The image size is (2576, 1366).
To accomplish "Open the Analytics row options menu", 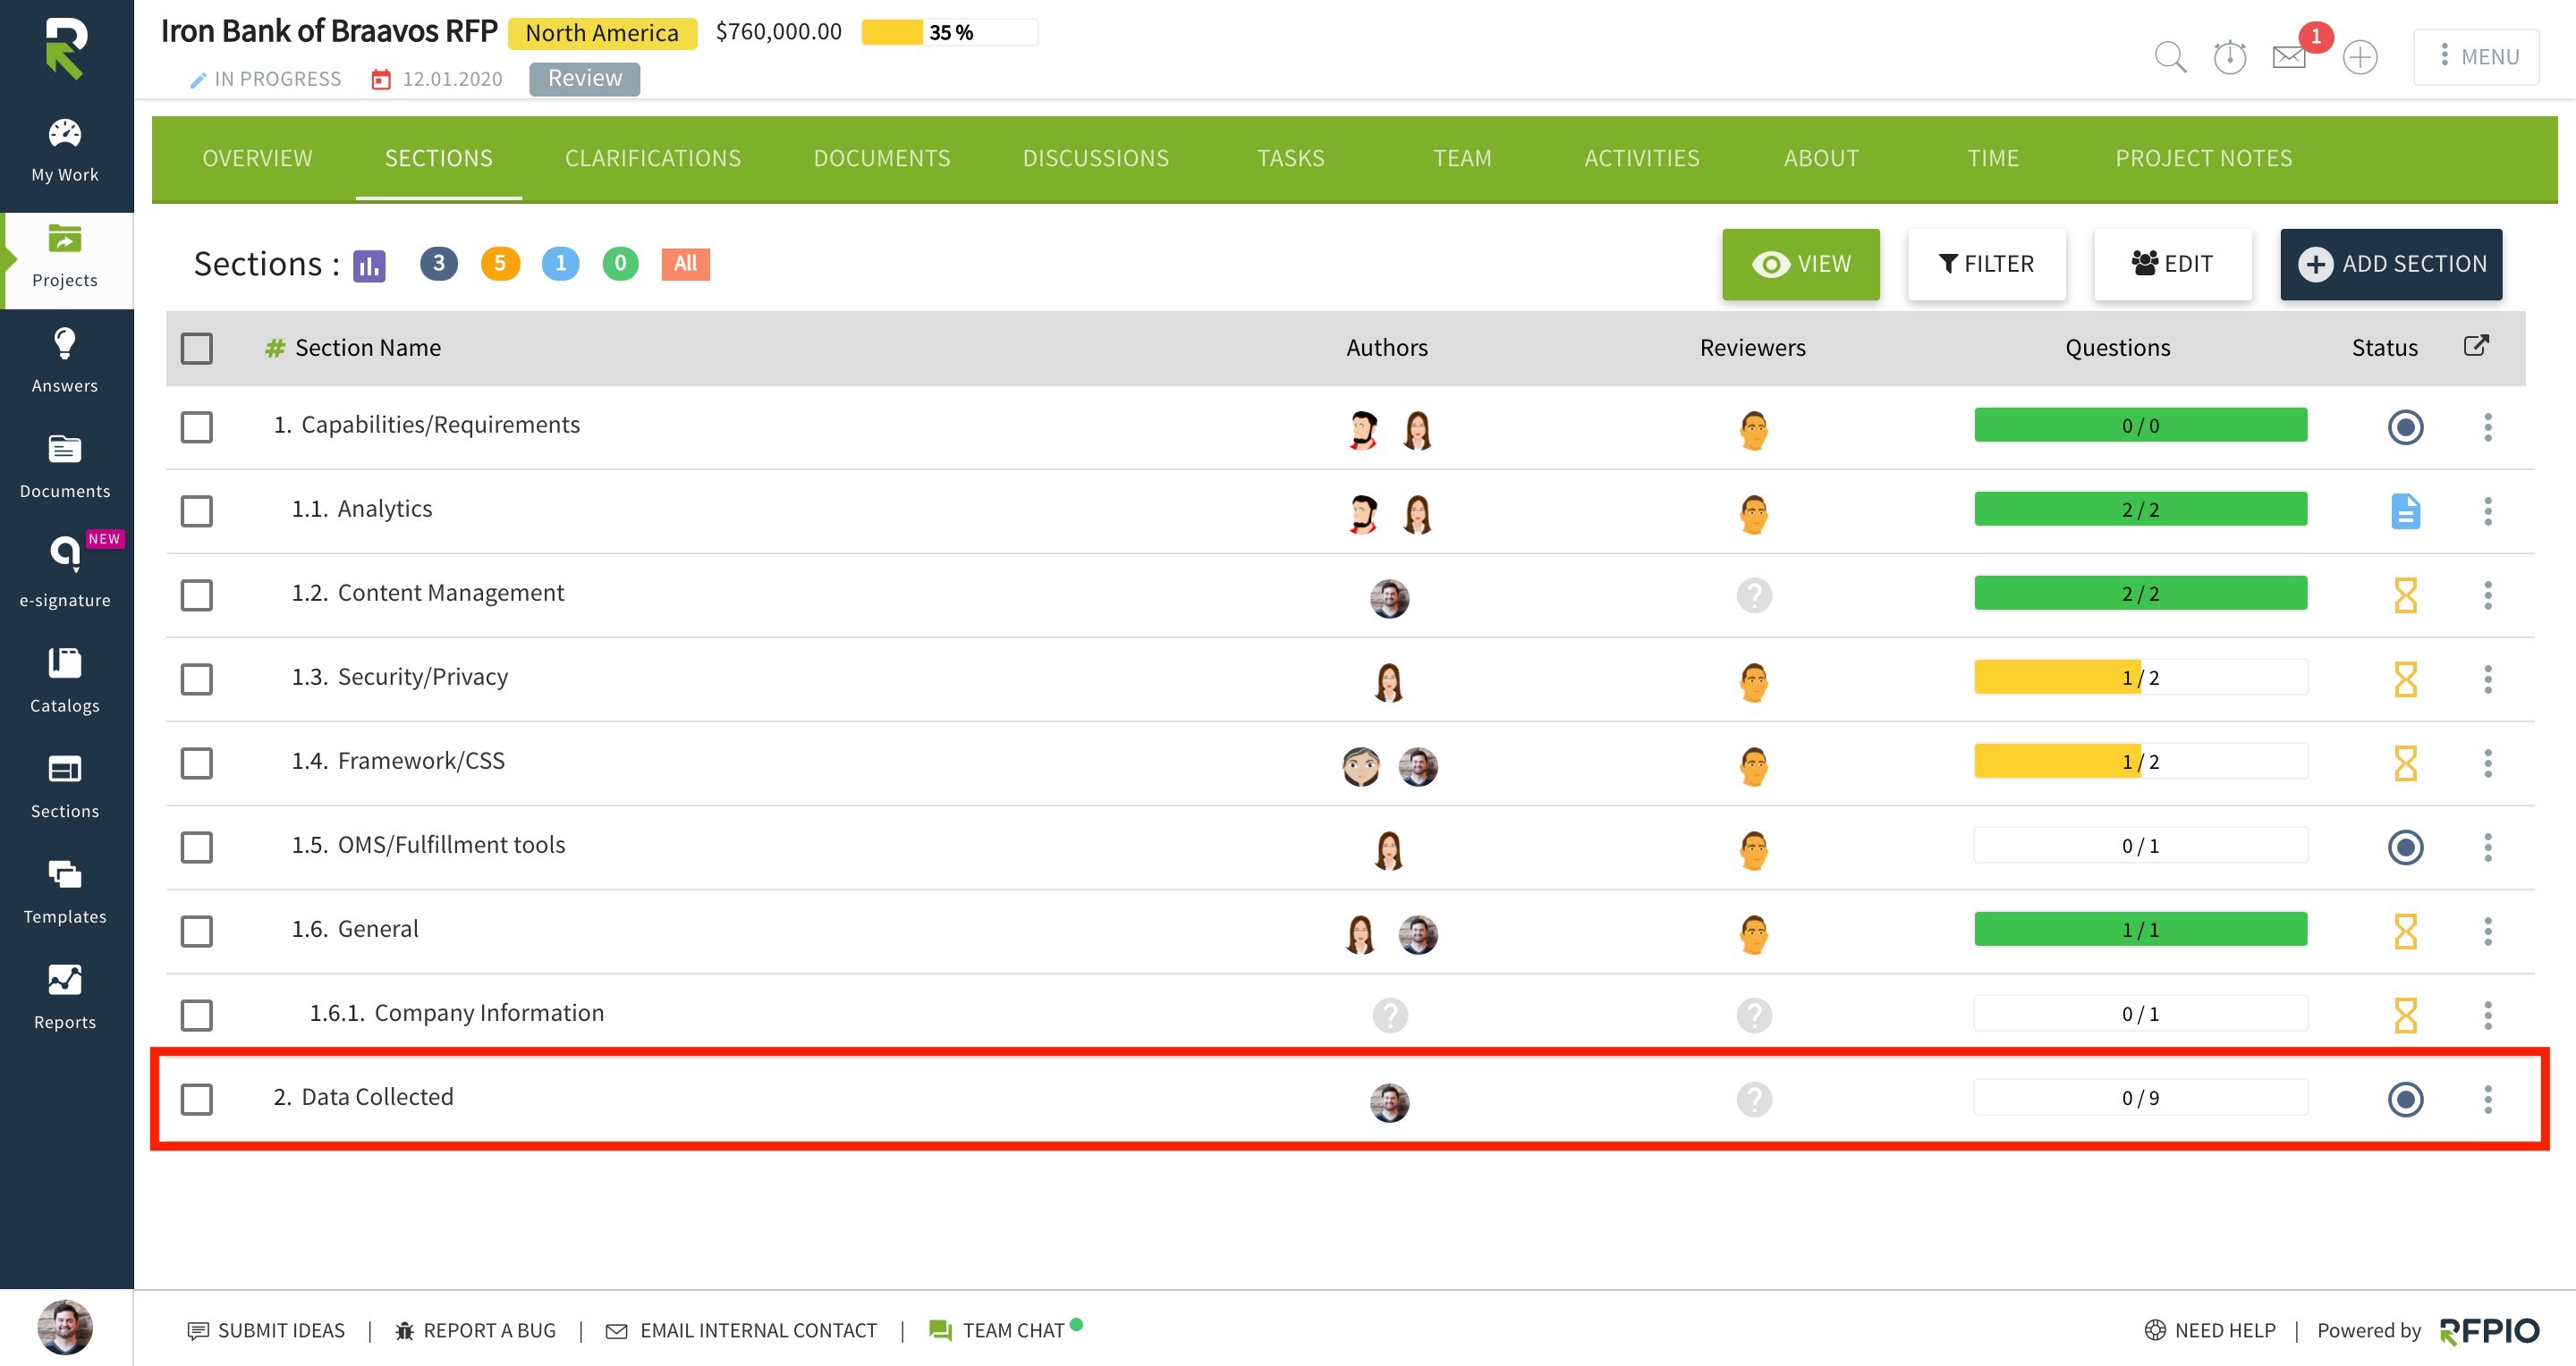I will pos(2487,510).
